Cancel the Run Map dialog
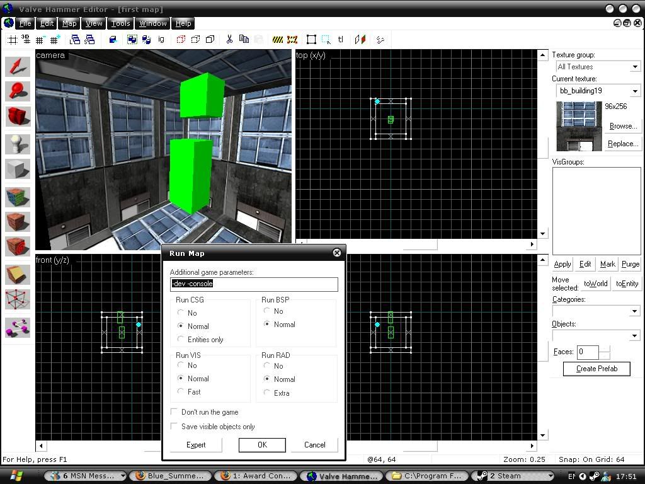 point(315,445)
